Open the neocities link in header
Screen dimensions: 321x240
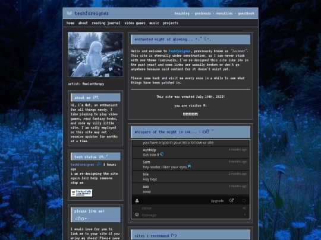click(224, 14)
